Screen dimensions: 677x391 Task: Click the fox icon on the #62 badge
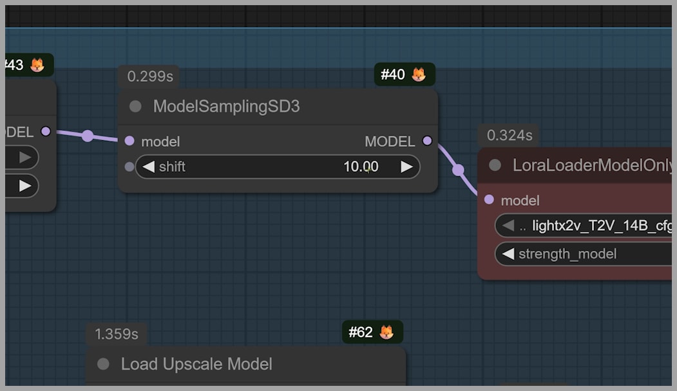coord(386,332)
